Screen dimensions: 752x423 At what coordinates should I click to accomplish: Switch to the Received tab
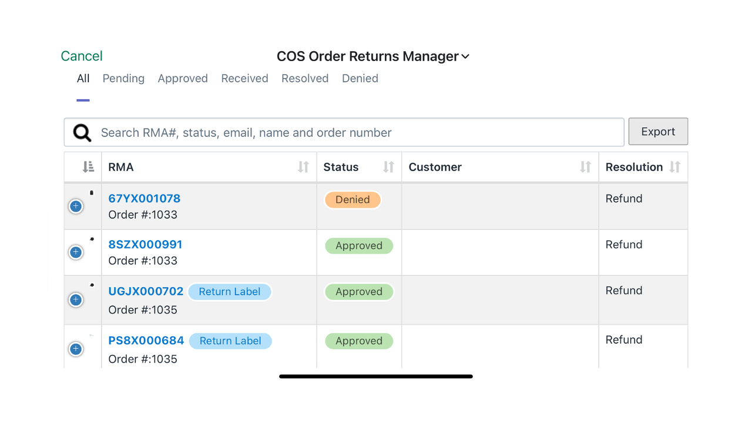click(244, 78)
